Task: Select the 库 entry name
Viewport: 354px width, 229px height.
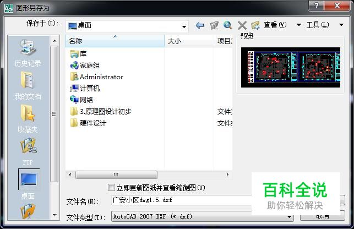Action: (83, 54)
